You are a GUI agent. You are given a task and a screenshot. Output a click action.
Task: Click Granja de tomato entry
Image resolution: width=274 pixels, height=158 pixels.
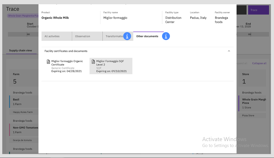(x=24, y=140)
